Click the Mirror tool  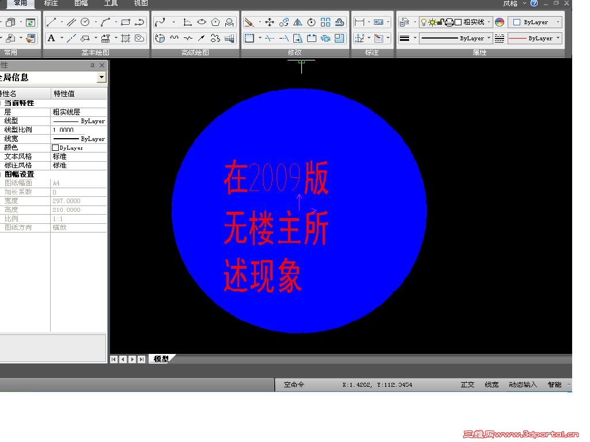coord(298,22)
